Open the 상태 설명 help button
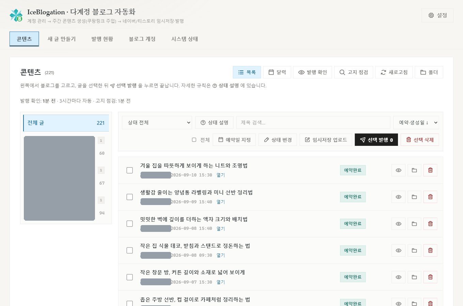This screenshot has width=463, height=306. pos(214,122)
